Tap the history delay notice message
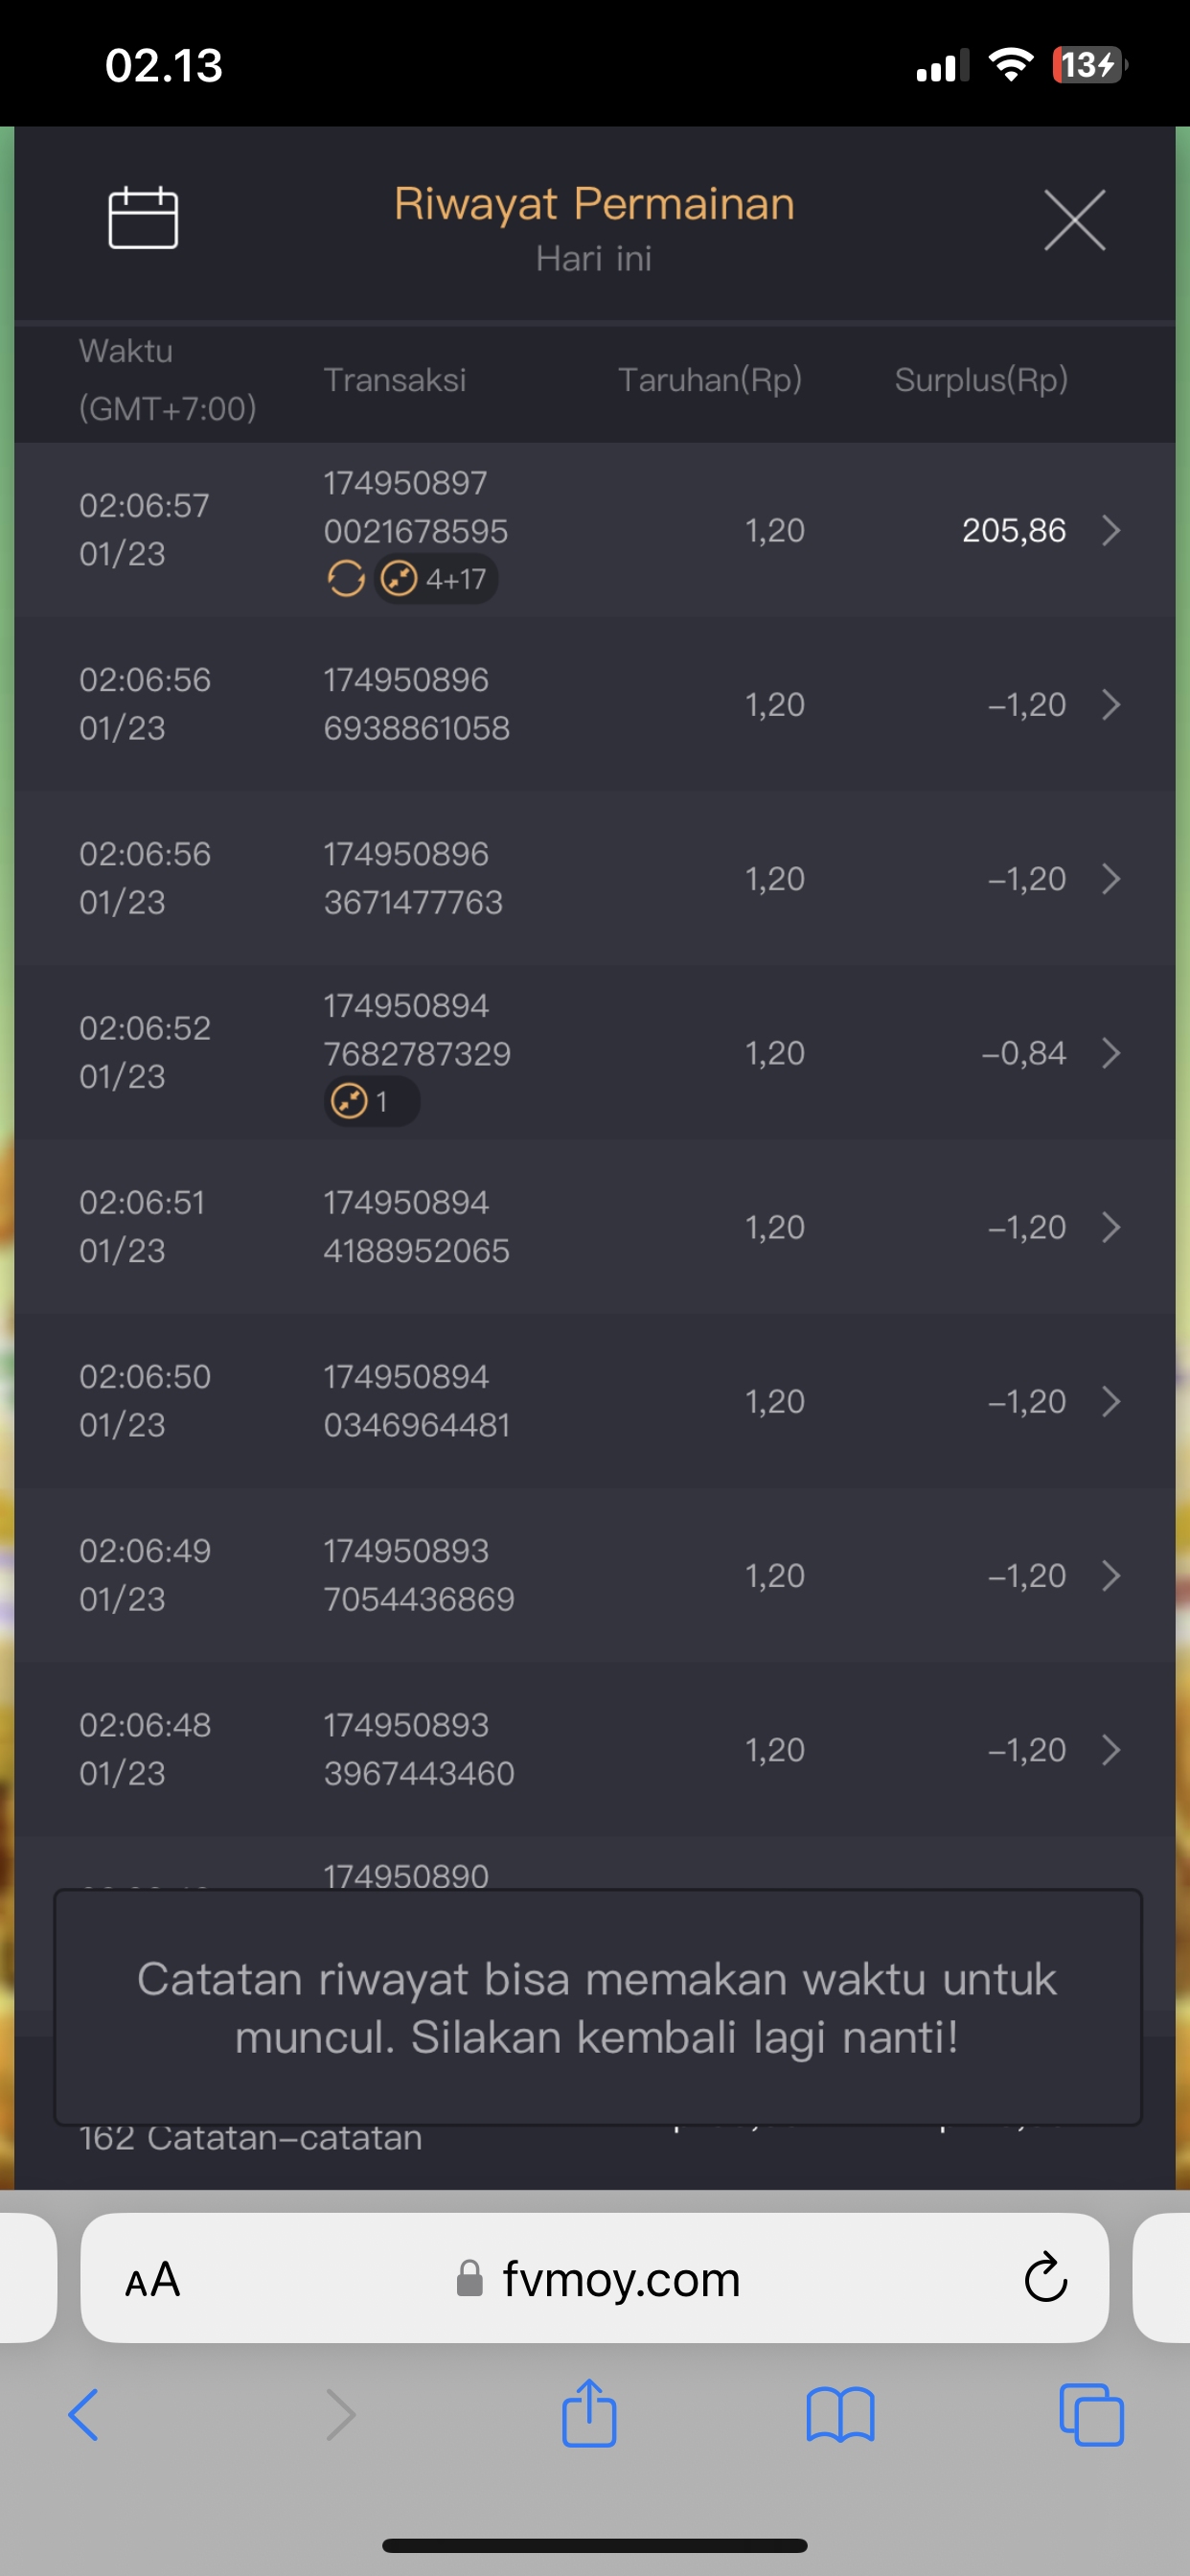The height and width of the screenshot is (2576, 1190). (597, 2007)
